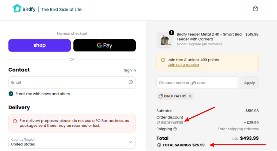Click the Total amount $493.99
This screenshot has height=151, width=277.
point(249,138)
